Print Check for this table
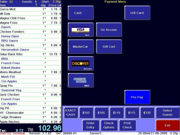Viewport: 180px width, 135px height. 127,125
